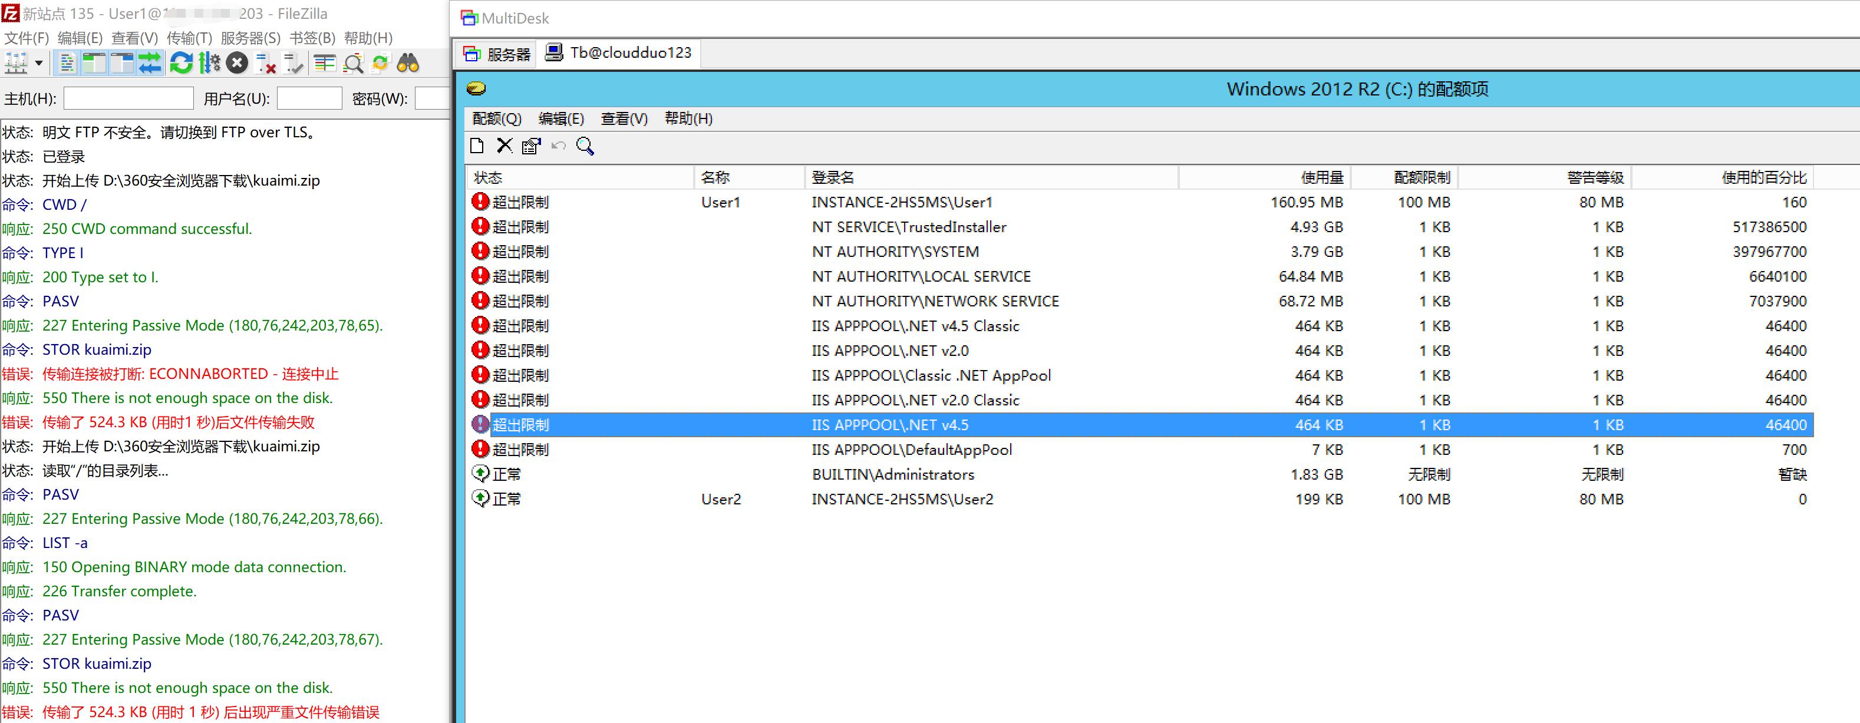
Task: Toggle the local directory tree display
Action: point(94,64)
